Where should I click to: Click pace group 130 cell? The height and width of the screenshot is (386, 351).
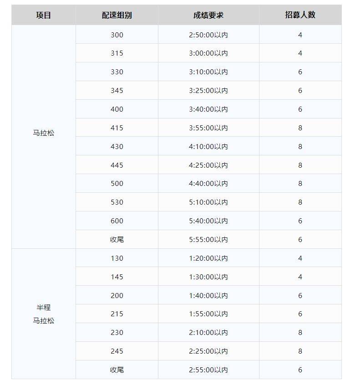(x=117, y=258)
